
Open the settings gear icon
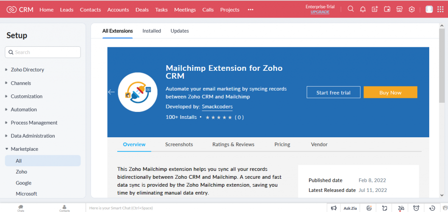[411, 10]
